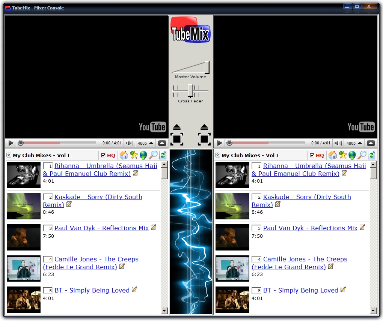
Task: Check track 5 box in left playlist
Action: 48,290
